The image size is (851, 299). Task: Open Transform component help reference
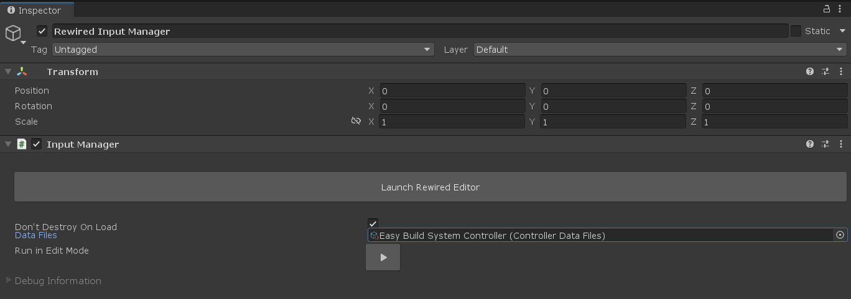(x=810, y=72)
